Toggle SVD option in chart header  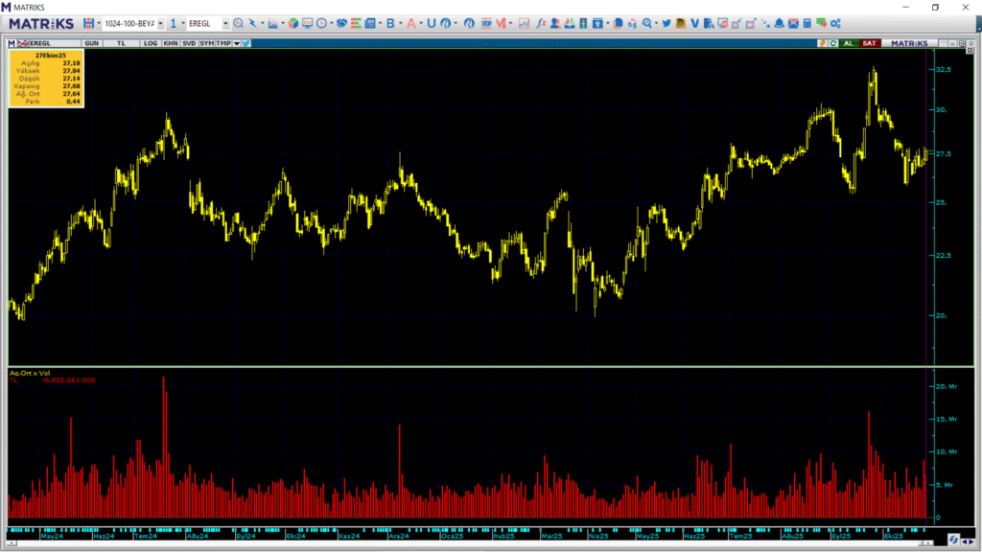click(x=189, y=43)
